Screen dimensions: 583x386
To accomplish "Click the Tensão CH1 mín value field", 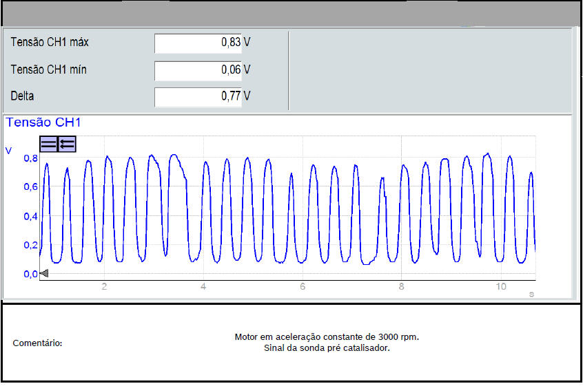I will pyautogui.click(x=203, y=70).
